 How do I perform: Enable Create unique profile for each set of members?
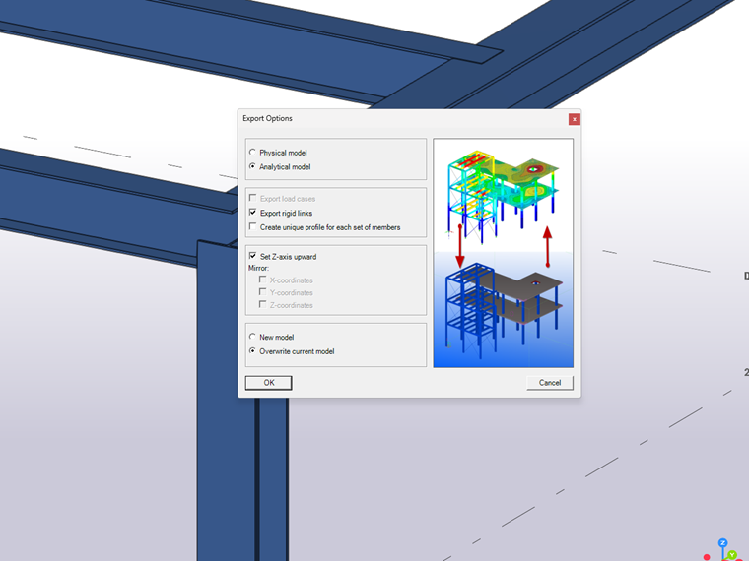[252, 226]
